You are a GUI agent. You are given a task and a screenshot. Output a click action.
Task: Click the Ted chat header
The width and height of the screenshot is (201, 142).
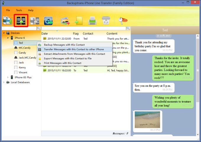165,30
